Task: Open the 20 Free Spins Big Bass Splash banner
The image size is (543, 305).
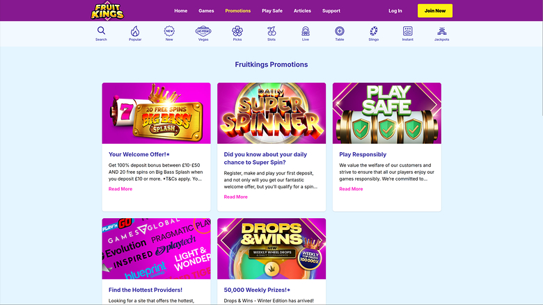Action: click(x=156, y=113)
